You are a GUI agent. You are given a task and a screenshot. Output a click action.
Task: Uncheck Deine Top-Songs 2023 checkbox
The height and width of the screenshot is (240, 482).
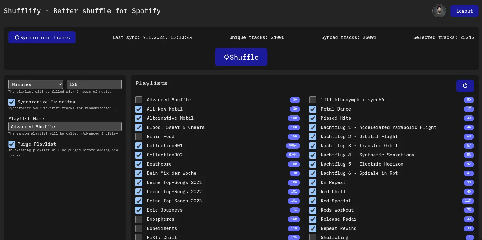(x=139, y=201)
